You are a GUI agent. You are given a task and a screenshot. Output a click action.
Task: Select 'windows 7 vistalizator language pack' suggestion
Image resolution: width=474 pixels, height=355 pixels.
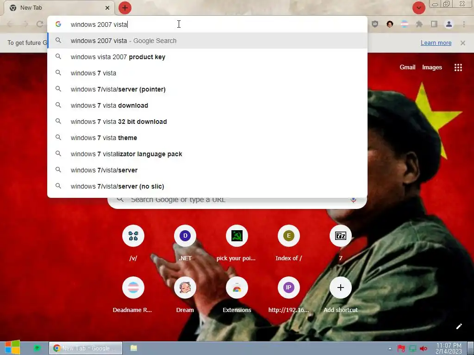click(x=207, y=154)
